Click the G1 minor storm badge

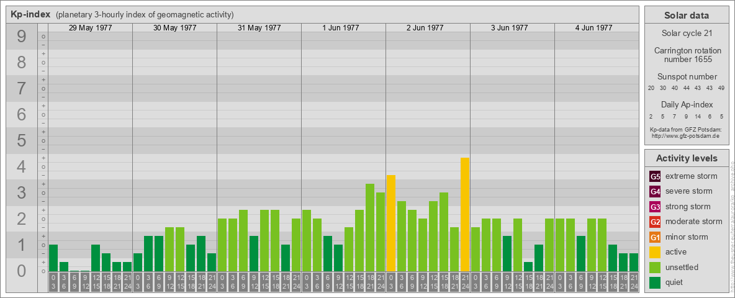pyautogui.click(x=655, y=237)
